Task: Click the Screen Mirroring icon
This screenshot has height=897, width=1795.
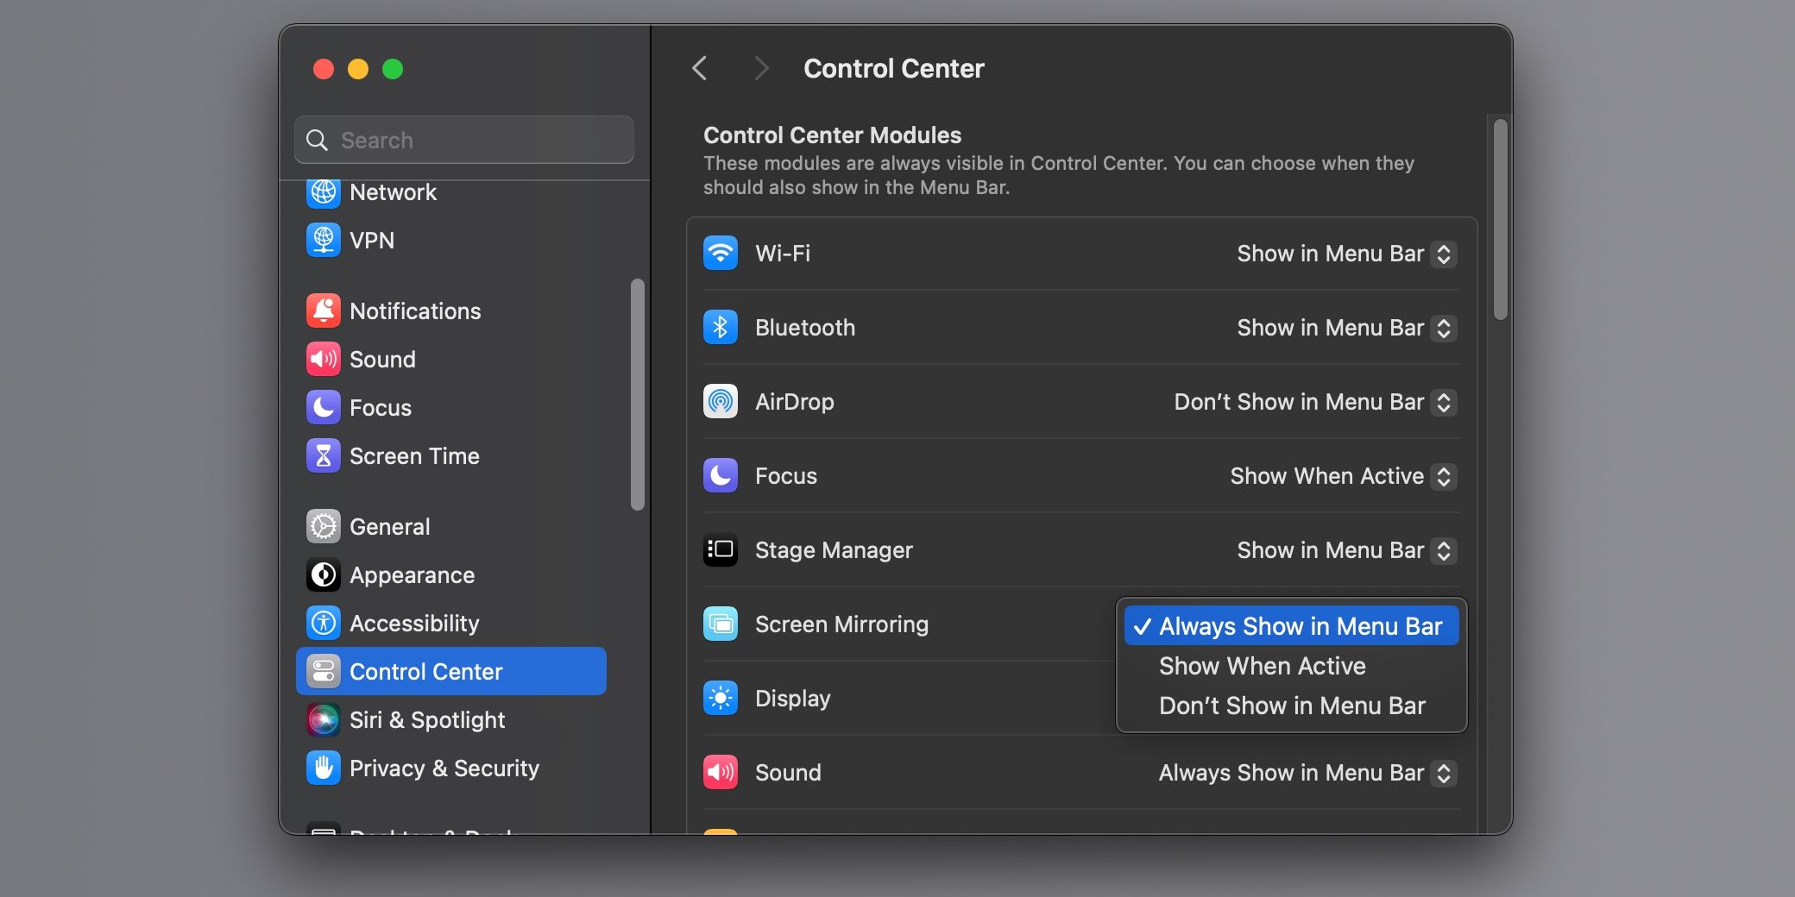Action: coord(721,624)
